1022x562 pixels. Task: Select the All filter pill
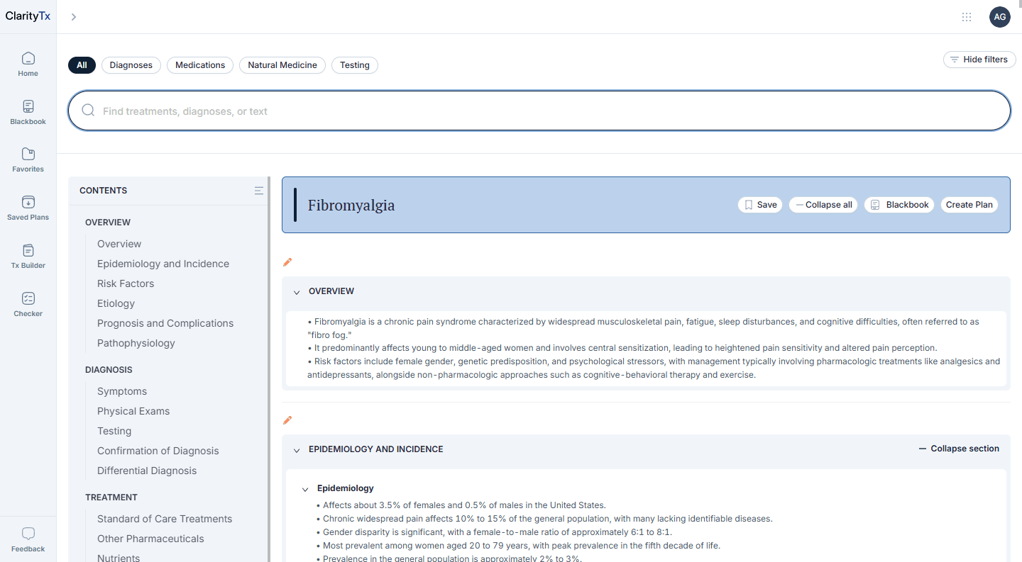coord(82,64)
